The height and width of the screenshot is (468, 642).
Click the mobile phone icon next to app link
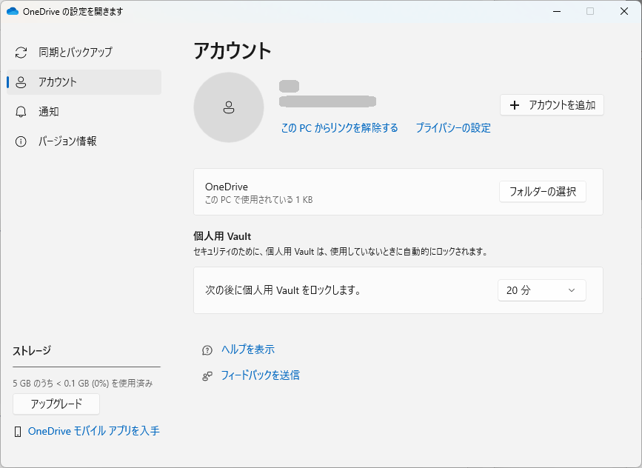point(17,430)
